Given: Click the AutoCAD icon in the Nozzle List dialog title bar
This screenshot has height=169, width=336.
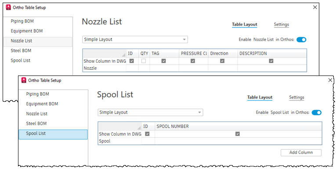Looking at the screenshot, I should (8, 7).
